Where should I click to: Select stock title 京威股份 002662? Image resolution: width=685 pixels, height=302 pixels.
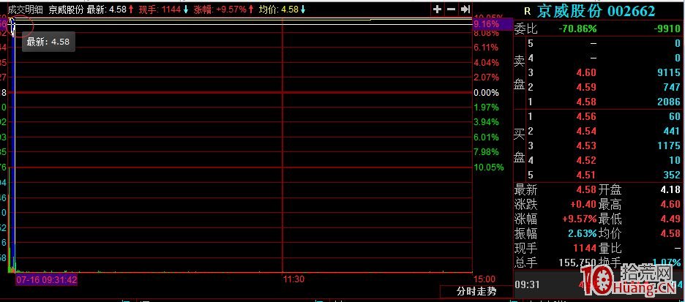596,12
